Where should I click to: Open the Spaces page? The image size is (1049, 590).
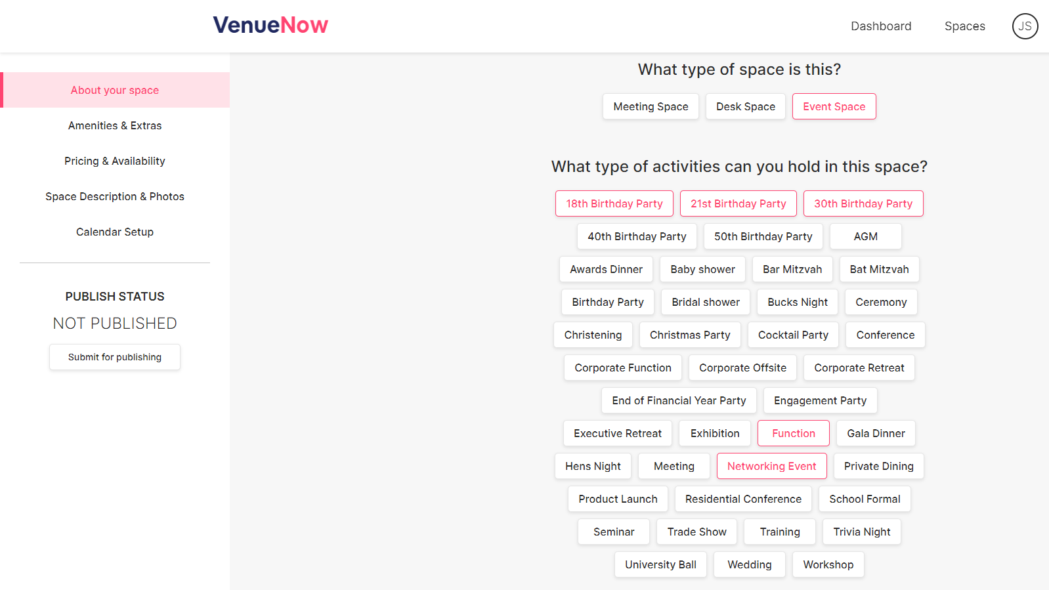(964, 26)
